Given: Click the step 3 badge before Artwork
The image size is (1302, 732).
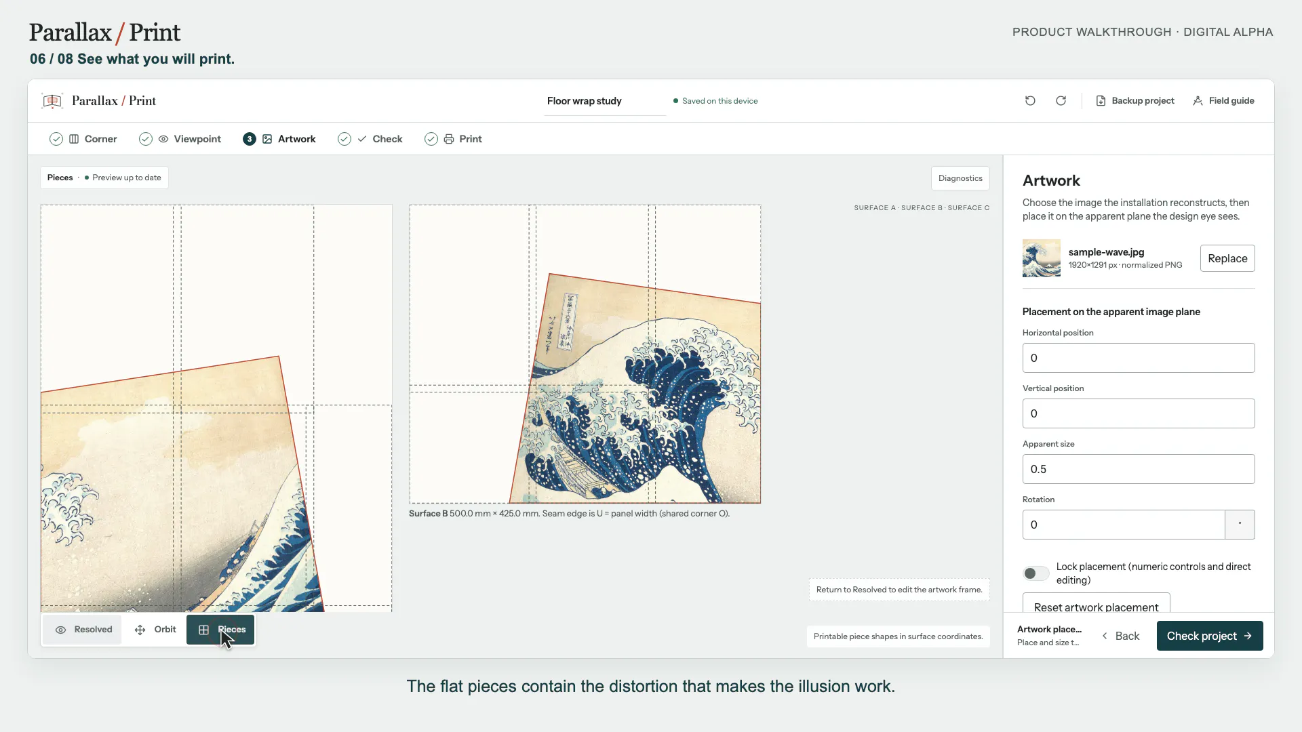Looking at the screenshot, I should click(250, 139).
